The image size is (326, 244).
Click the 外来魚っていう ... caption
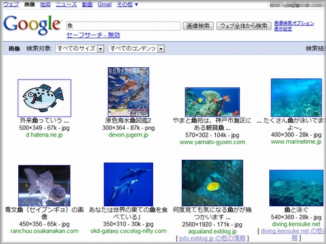click(x=44, y=120)
